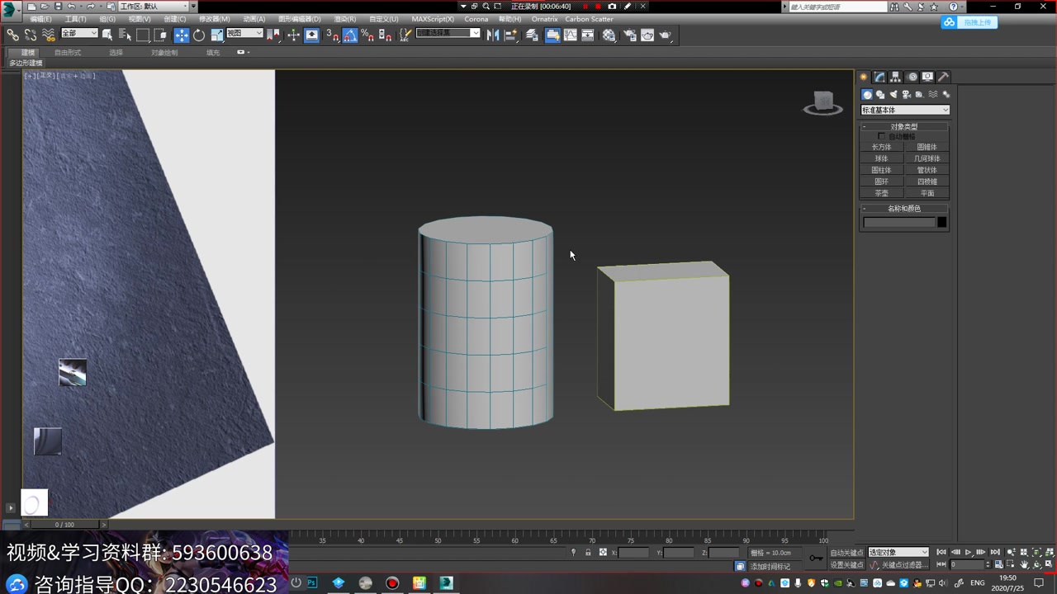Open the black object color swatch
This screenshot has width=1057, height=594.
[x=942, y=222]
